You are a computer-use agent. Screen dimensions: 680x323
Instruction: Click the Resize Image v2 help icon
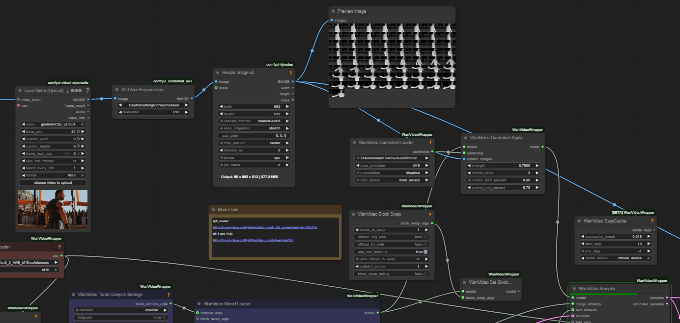coord(290,73)
